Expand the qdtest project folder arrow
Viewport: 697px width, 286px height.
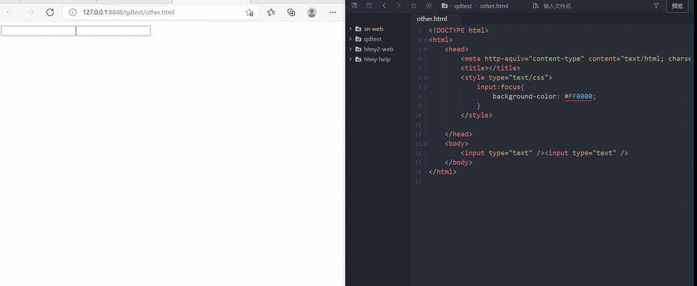click(x=351, y=39)
